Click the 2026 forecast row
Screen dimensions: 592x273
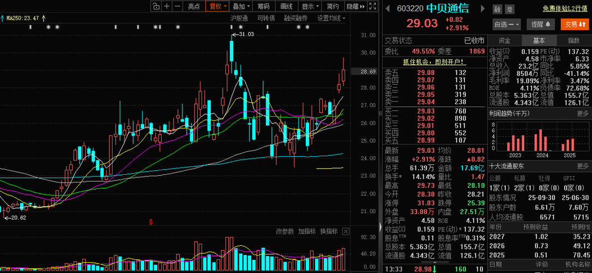coord(539,246)
